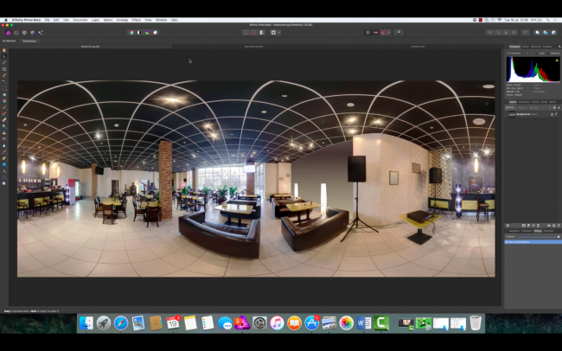The image size is (562, 351).
Task: Open the Quick Mask options dropdown arrow
Action: 279,33
